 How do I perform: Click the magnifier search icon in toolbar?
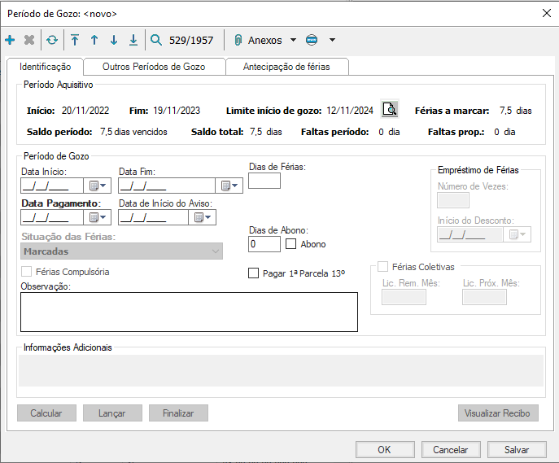[156, 40]
